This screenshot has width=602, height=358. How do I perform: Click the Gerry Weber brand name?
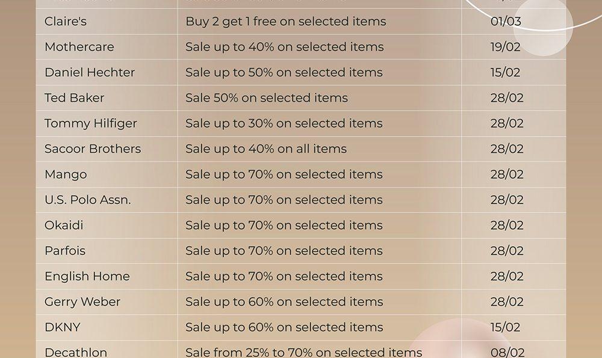tap(82, 302)
